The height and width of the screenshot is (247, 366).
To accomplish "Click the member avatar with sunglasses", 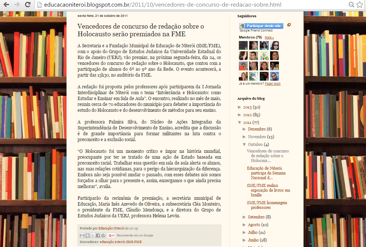I will tap(274, 45).
